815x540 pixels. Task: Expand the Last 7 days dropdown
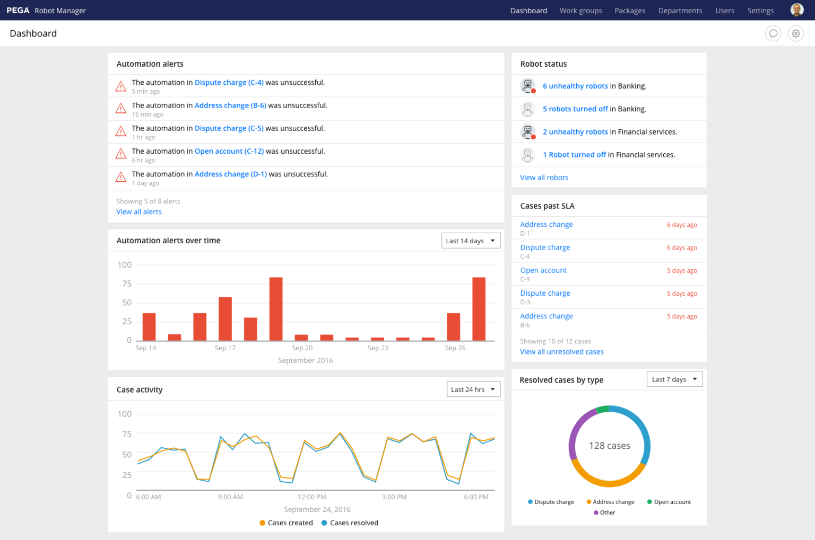pos(674,379)
